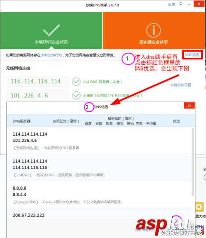Viewport: 206px width, 238px height.
Task: Select the 路由器安全状态 orange tab
Action: pos(154,31)
